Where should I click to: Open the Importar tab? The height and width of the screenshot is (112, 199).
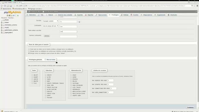(89, 15)
